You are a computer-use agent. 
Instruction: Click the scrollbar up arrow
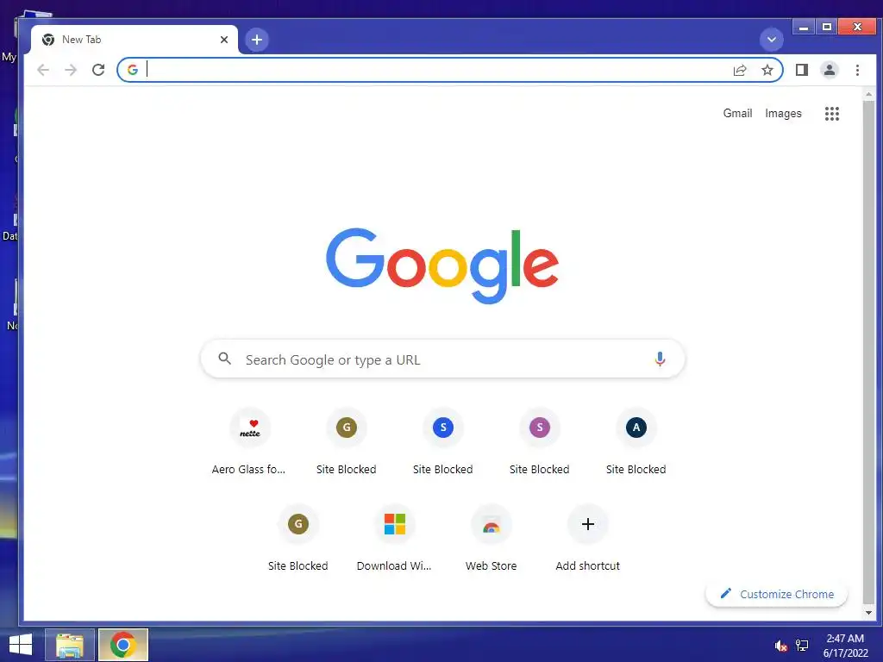coord(868,94)
